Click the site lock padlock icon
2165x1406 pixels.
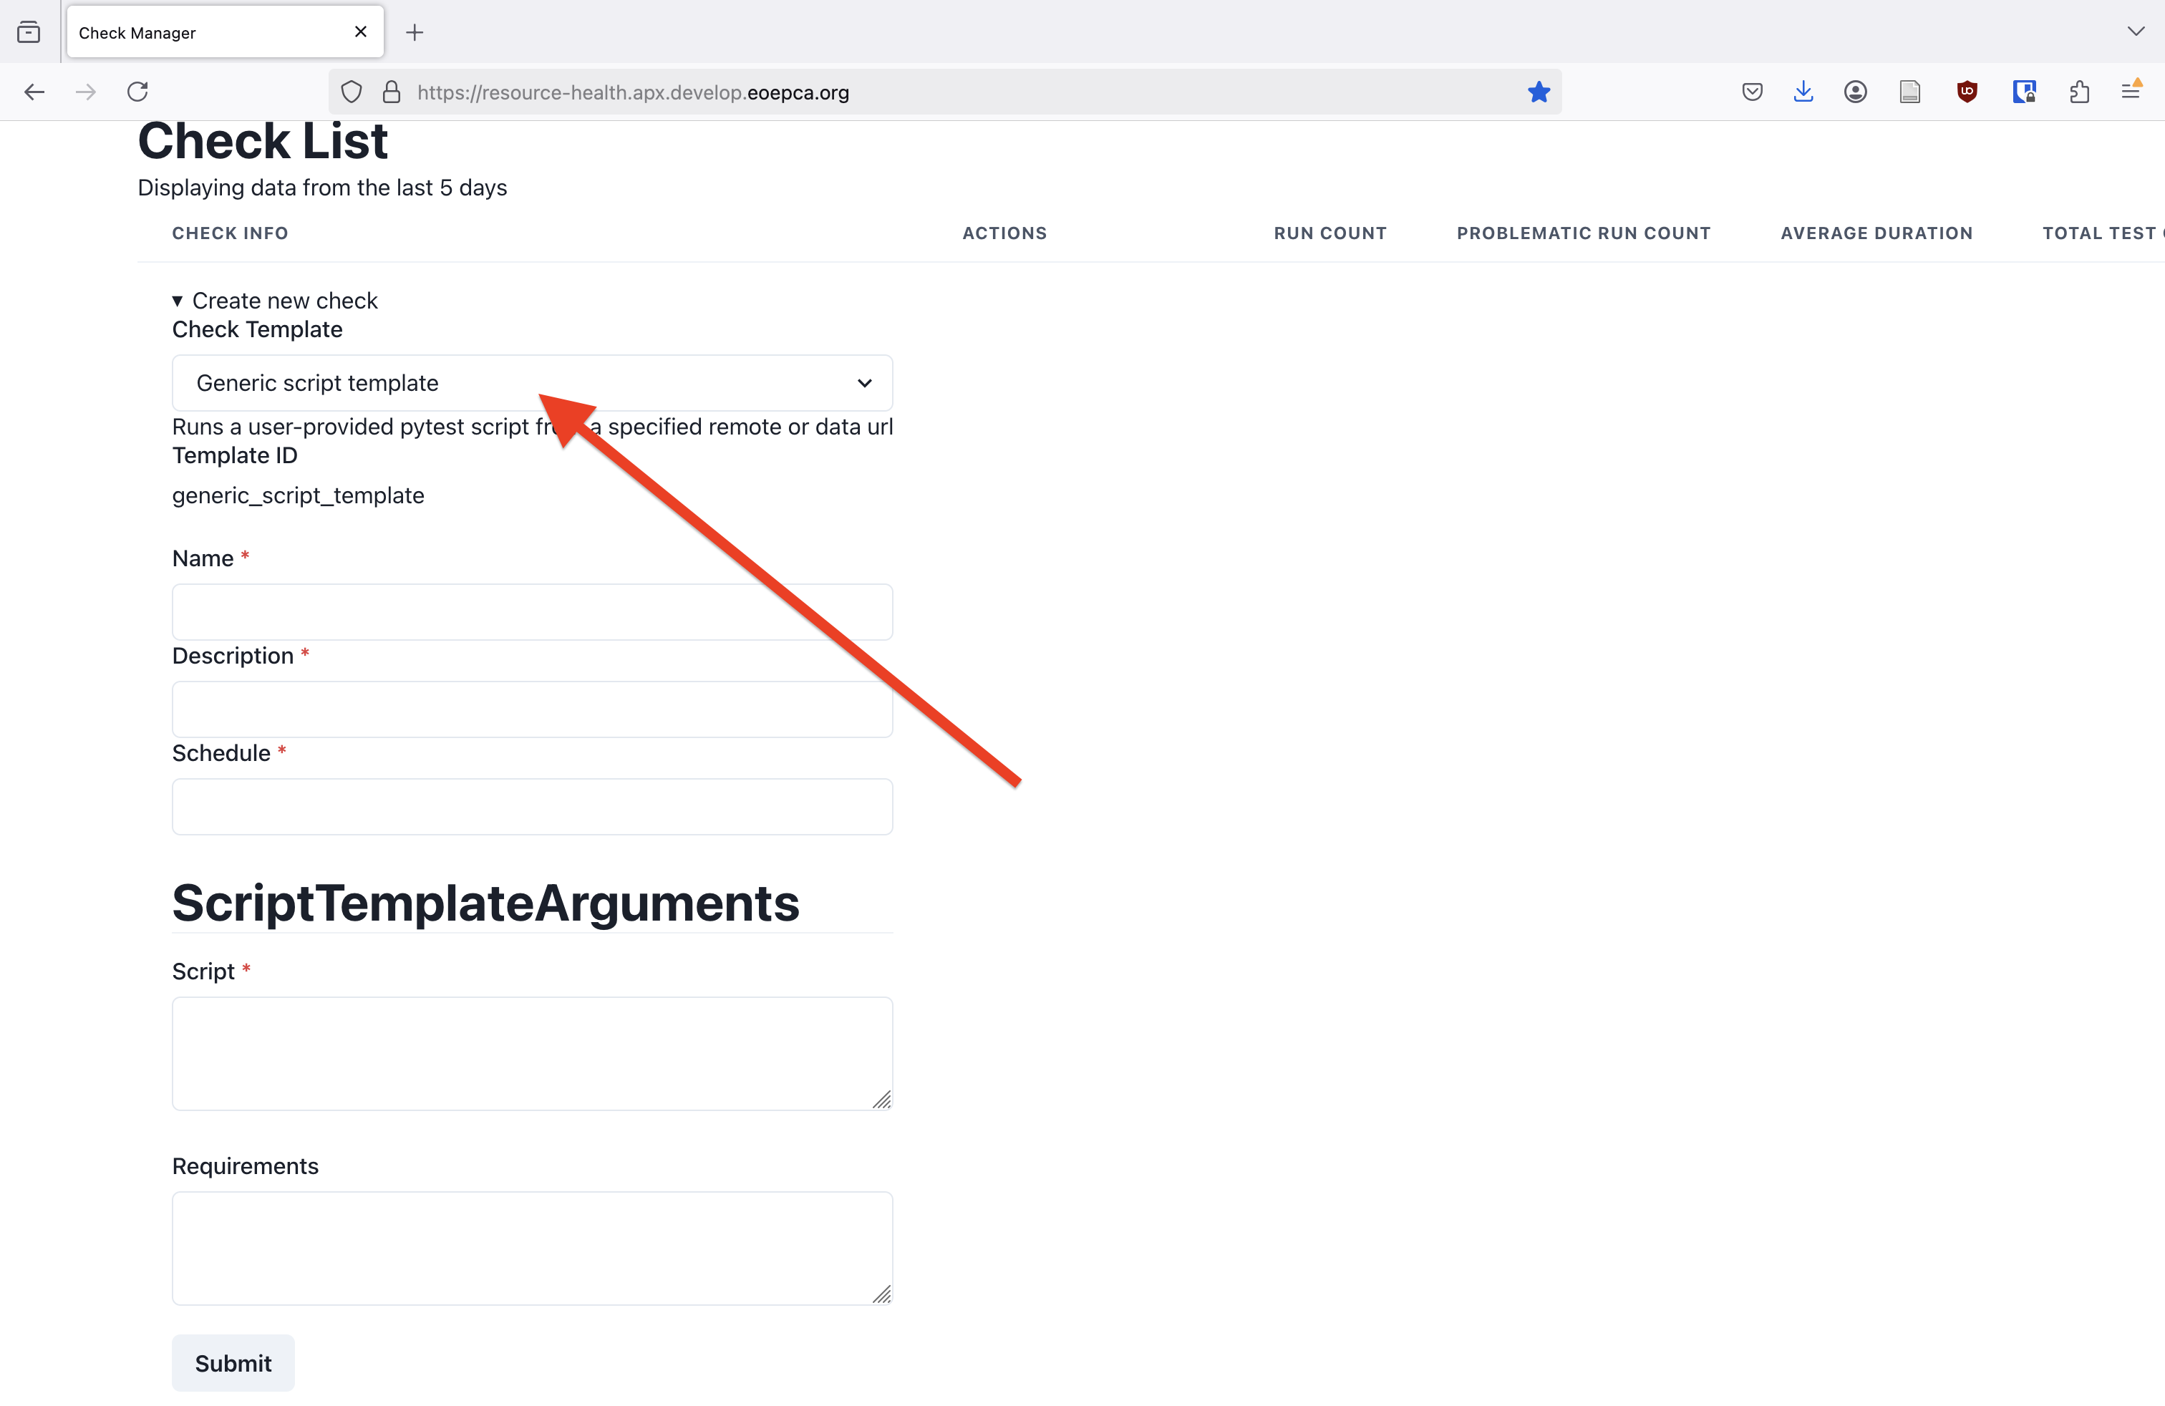391,92
